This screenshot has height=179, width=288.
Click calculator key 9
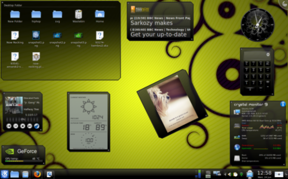coord(260,70)
